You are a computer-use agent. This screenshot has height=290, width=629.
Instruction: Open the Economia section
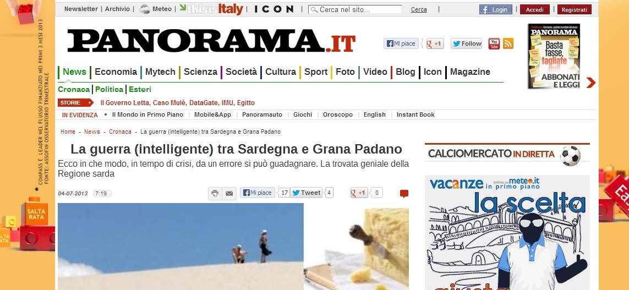tap(116, 72)
